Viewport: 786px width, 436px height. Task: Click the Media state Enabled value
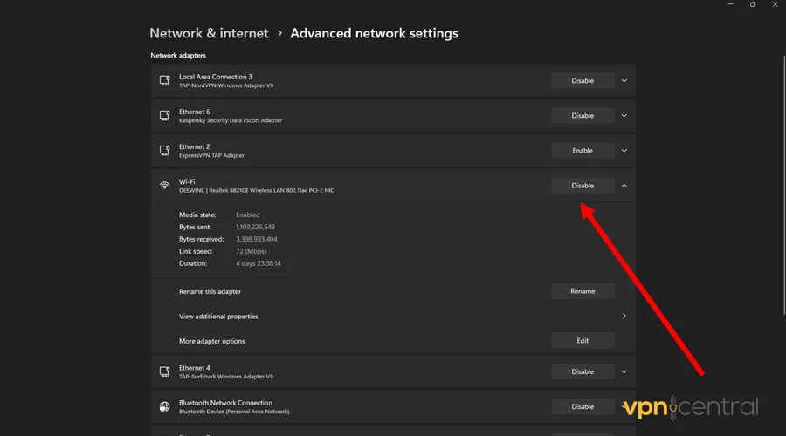click(248, 215)
